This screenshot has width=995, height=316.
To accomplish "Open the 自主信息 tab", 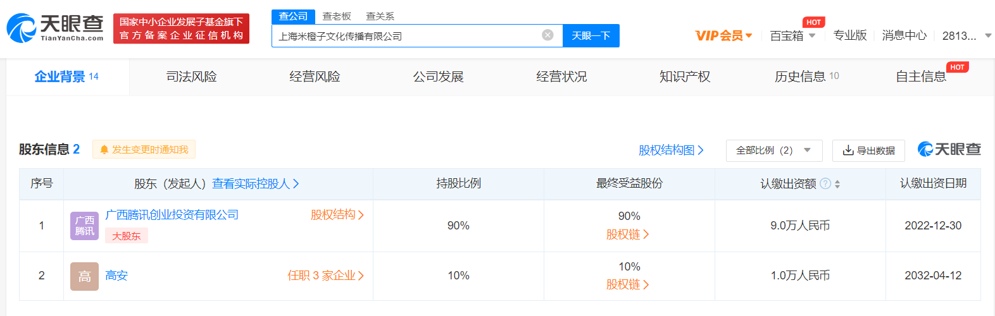I will [921, 76].
